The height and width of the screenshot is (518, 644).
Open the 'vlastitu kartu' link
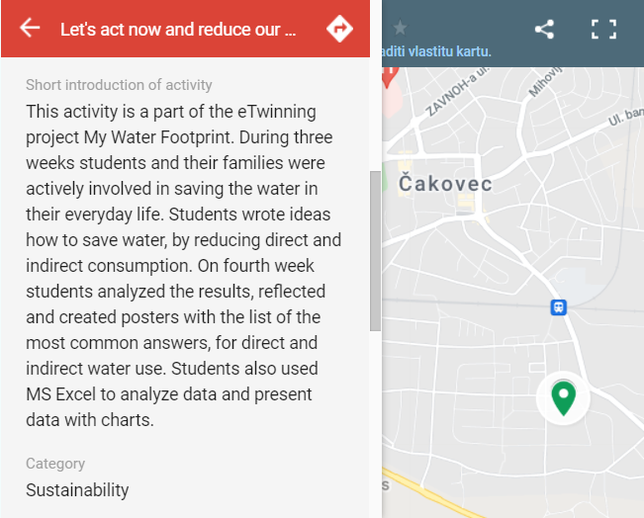tap(436, 51)
